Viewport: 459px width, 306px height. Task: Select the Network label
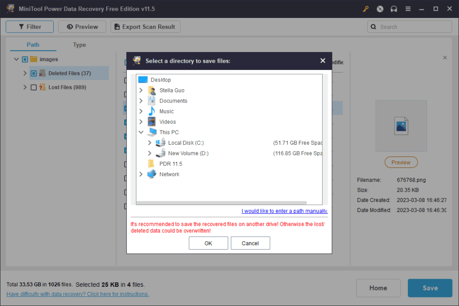click(x=169, y=174)
